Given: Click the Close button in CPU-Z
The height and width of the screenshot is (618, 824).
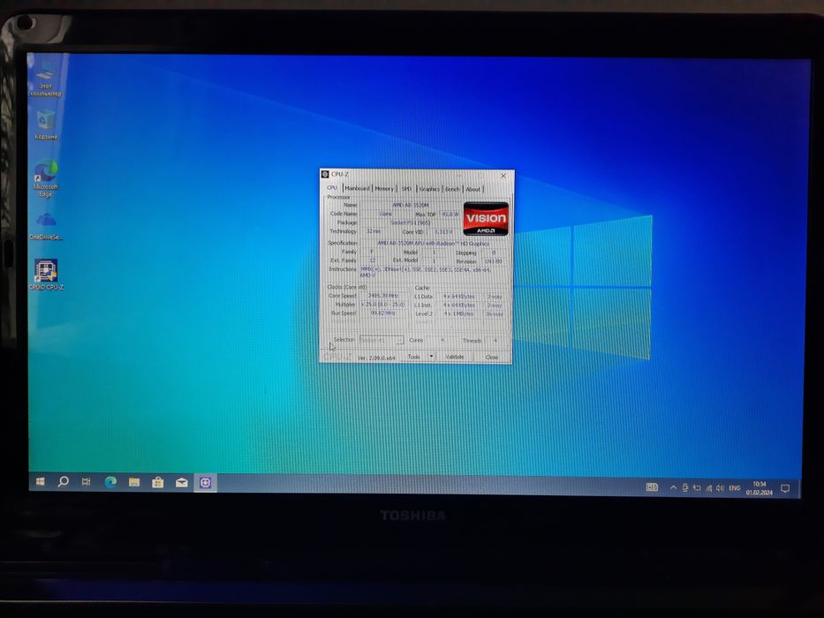Looking at the screenshot, I should pos(492,357).
